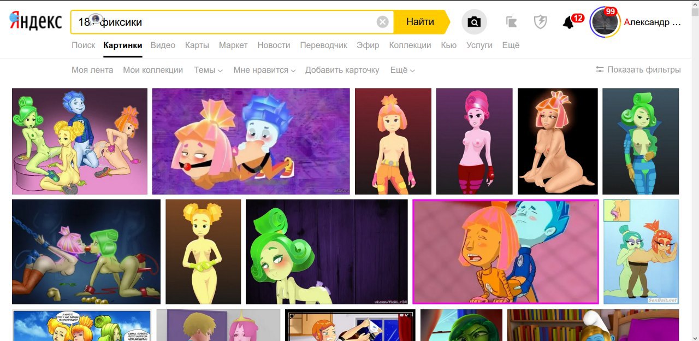Switch to the Поиск tab
Viewport: 699px width, 341px height.
(84, 45)
